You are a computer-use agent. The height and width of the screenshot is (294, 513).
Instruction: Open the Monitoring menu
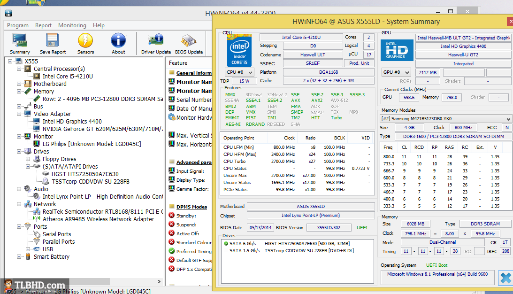pos(72,25)
